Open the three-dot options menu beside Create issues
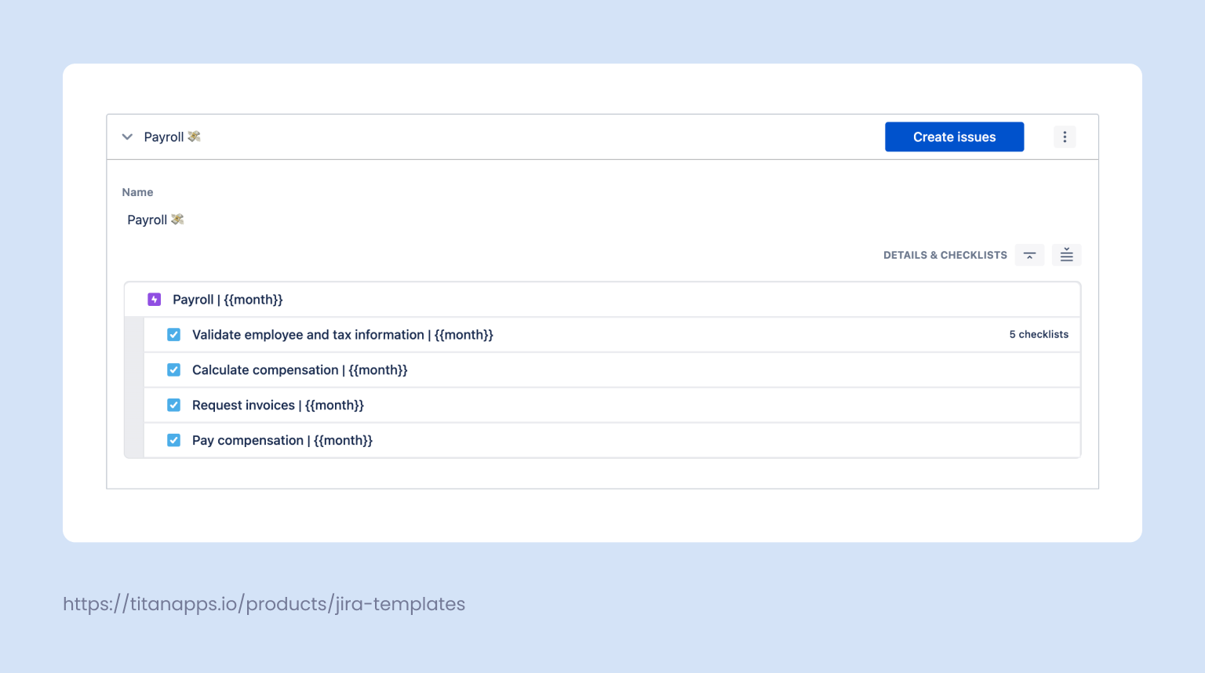 (1064, 136)
